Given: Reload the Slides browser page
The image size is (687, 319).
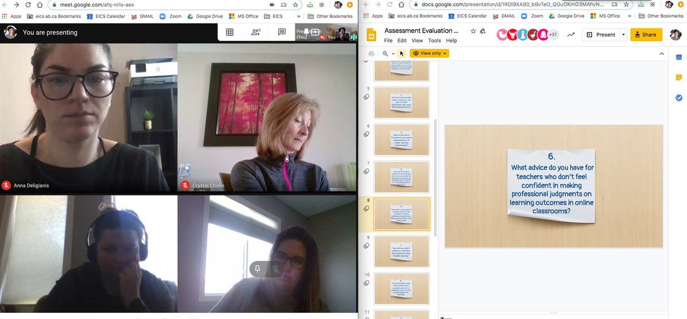Looking at the screenshot, I should click(x=389, y=5).
